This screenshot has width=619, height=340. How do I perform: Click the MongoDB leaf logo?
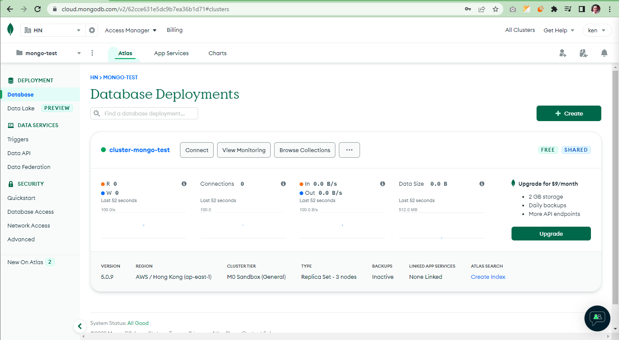point(10,30)
